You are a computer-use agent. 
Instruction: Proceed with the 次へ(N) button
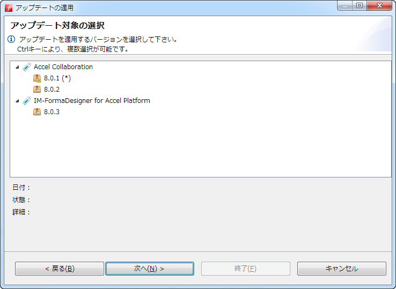pyautogui.click(x=150, y=269)
